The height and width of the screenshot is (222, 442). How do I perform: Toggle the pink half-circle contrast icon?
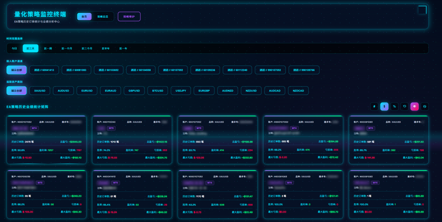[x=414, y=107]
